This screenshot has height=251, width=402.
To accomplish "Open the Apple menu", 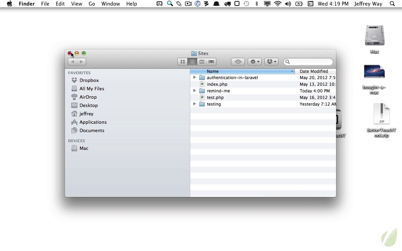I will point(9,4).
